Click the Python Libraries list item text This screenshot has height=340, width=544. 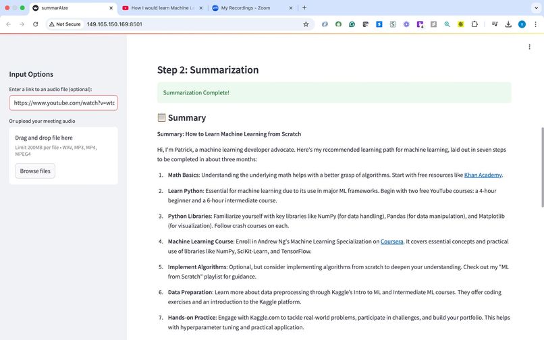pyautogui.click(x=336, y=221)
